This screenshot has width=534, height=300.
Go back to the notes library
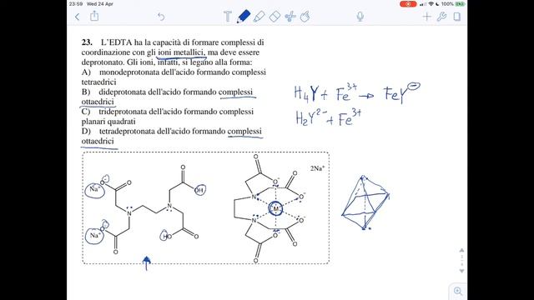tap(78, 17)
